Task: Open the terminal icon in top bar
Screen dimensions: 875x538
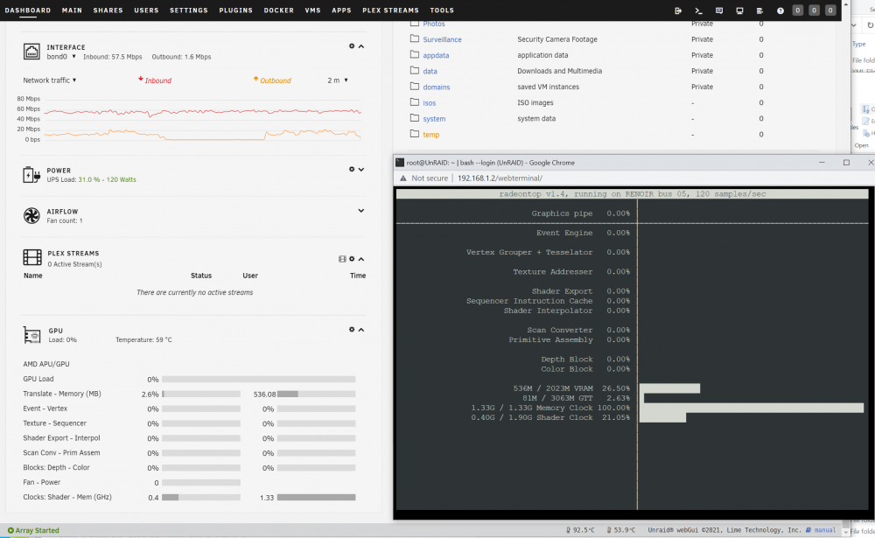Action: pos(698,10)
